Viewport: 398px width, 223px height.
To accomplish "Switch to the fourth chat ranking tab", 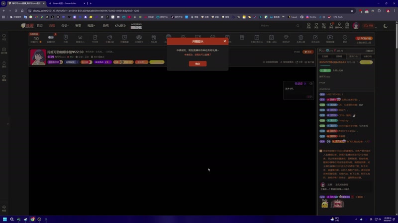I will (x=367, y=56).
